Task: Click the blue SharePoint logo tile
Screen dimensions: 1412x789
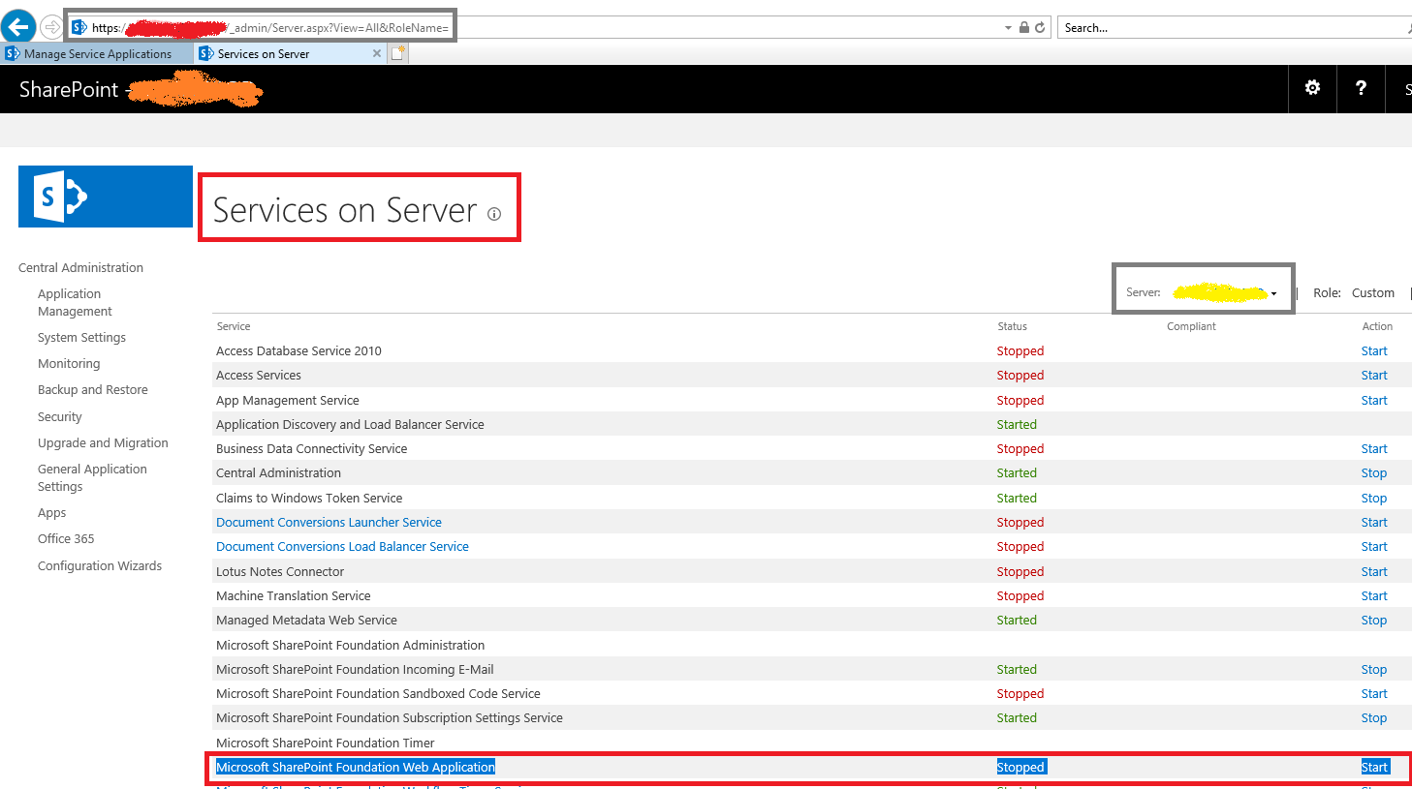Action: (105, 196)
